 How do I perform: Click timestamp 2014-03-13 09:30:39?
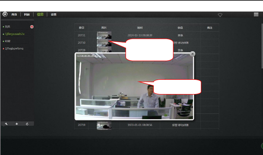pos(140,35)
